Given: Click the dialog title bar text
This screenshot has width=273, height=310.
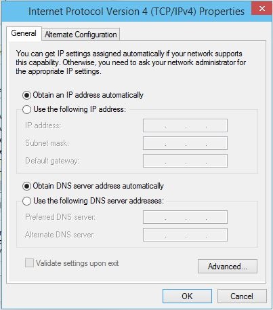Looking at the screenshot, I should [136, 12].
